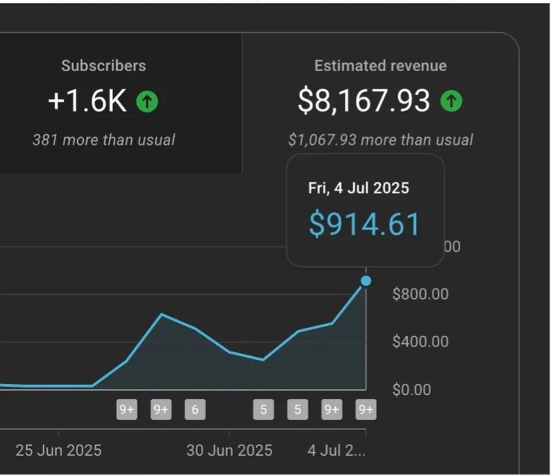Select the Estimated revenue metric tab
This screenshot has width=551, height=476.
pyautogui.click(x=381, y=103)
